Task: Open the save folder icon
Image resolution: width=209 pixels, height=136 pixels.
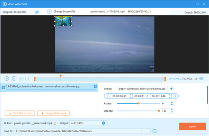Action: [155, 131]
